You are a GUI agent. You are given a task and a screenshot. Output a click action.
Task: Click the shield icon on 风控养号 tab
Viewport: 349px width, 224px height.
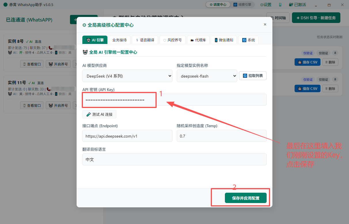coord(164,40)
